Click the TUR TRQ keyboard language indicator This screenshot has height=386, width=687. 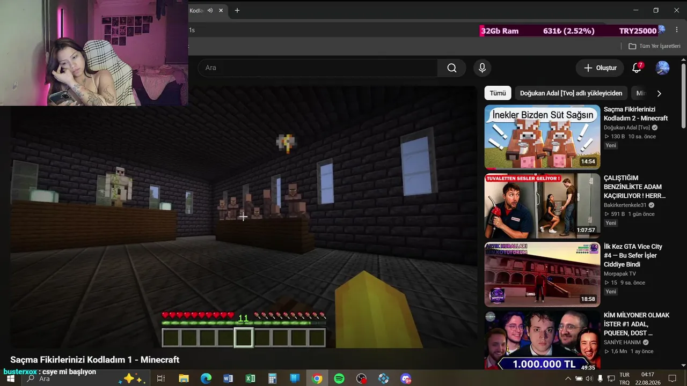pos(624,378)
